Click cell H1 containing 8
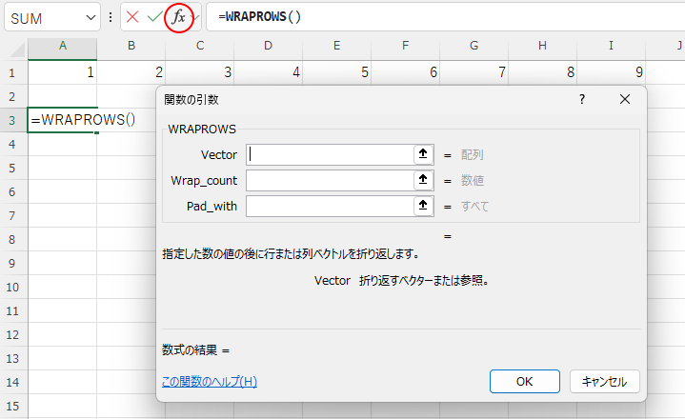 pos(543,72)
